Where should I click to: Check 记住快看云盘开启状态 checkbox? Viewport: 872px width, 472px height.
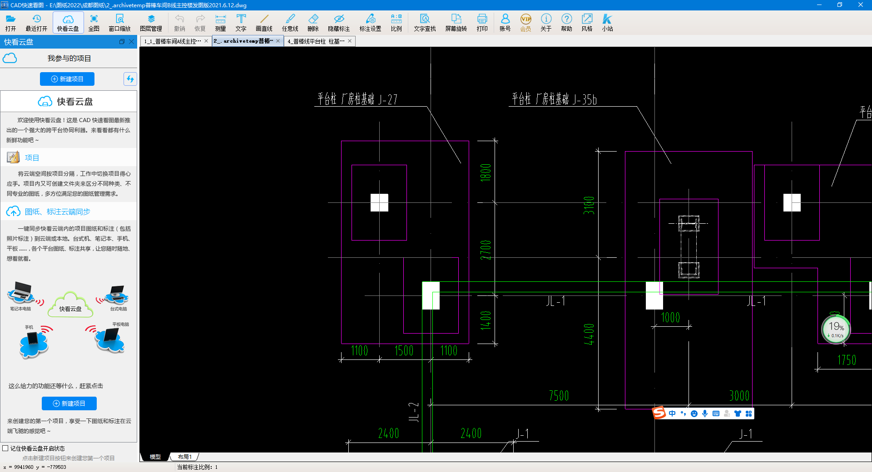(5, 448)
